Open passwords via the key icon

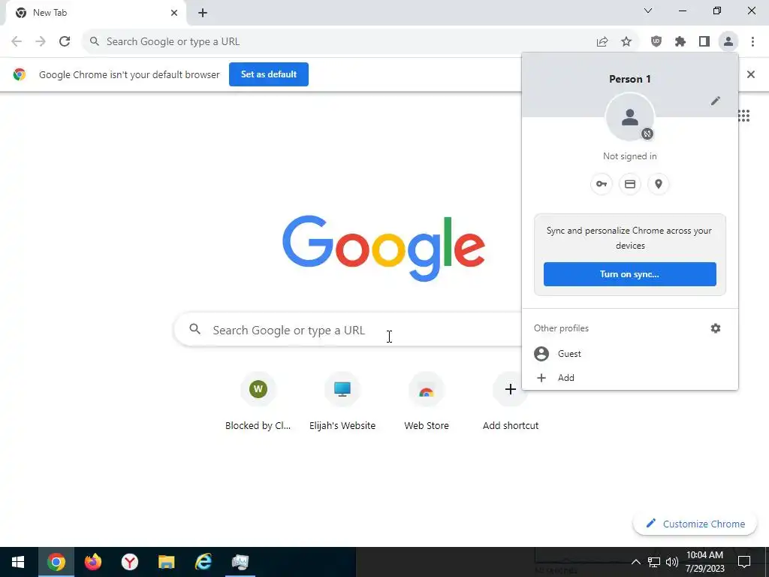pyautogui.click(x=602, y=184)
